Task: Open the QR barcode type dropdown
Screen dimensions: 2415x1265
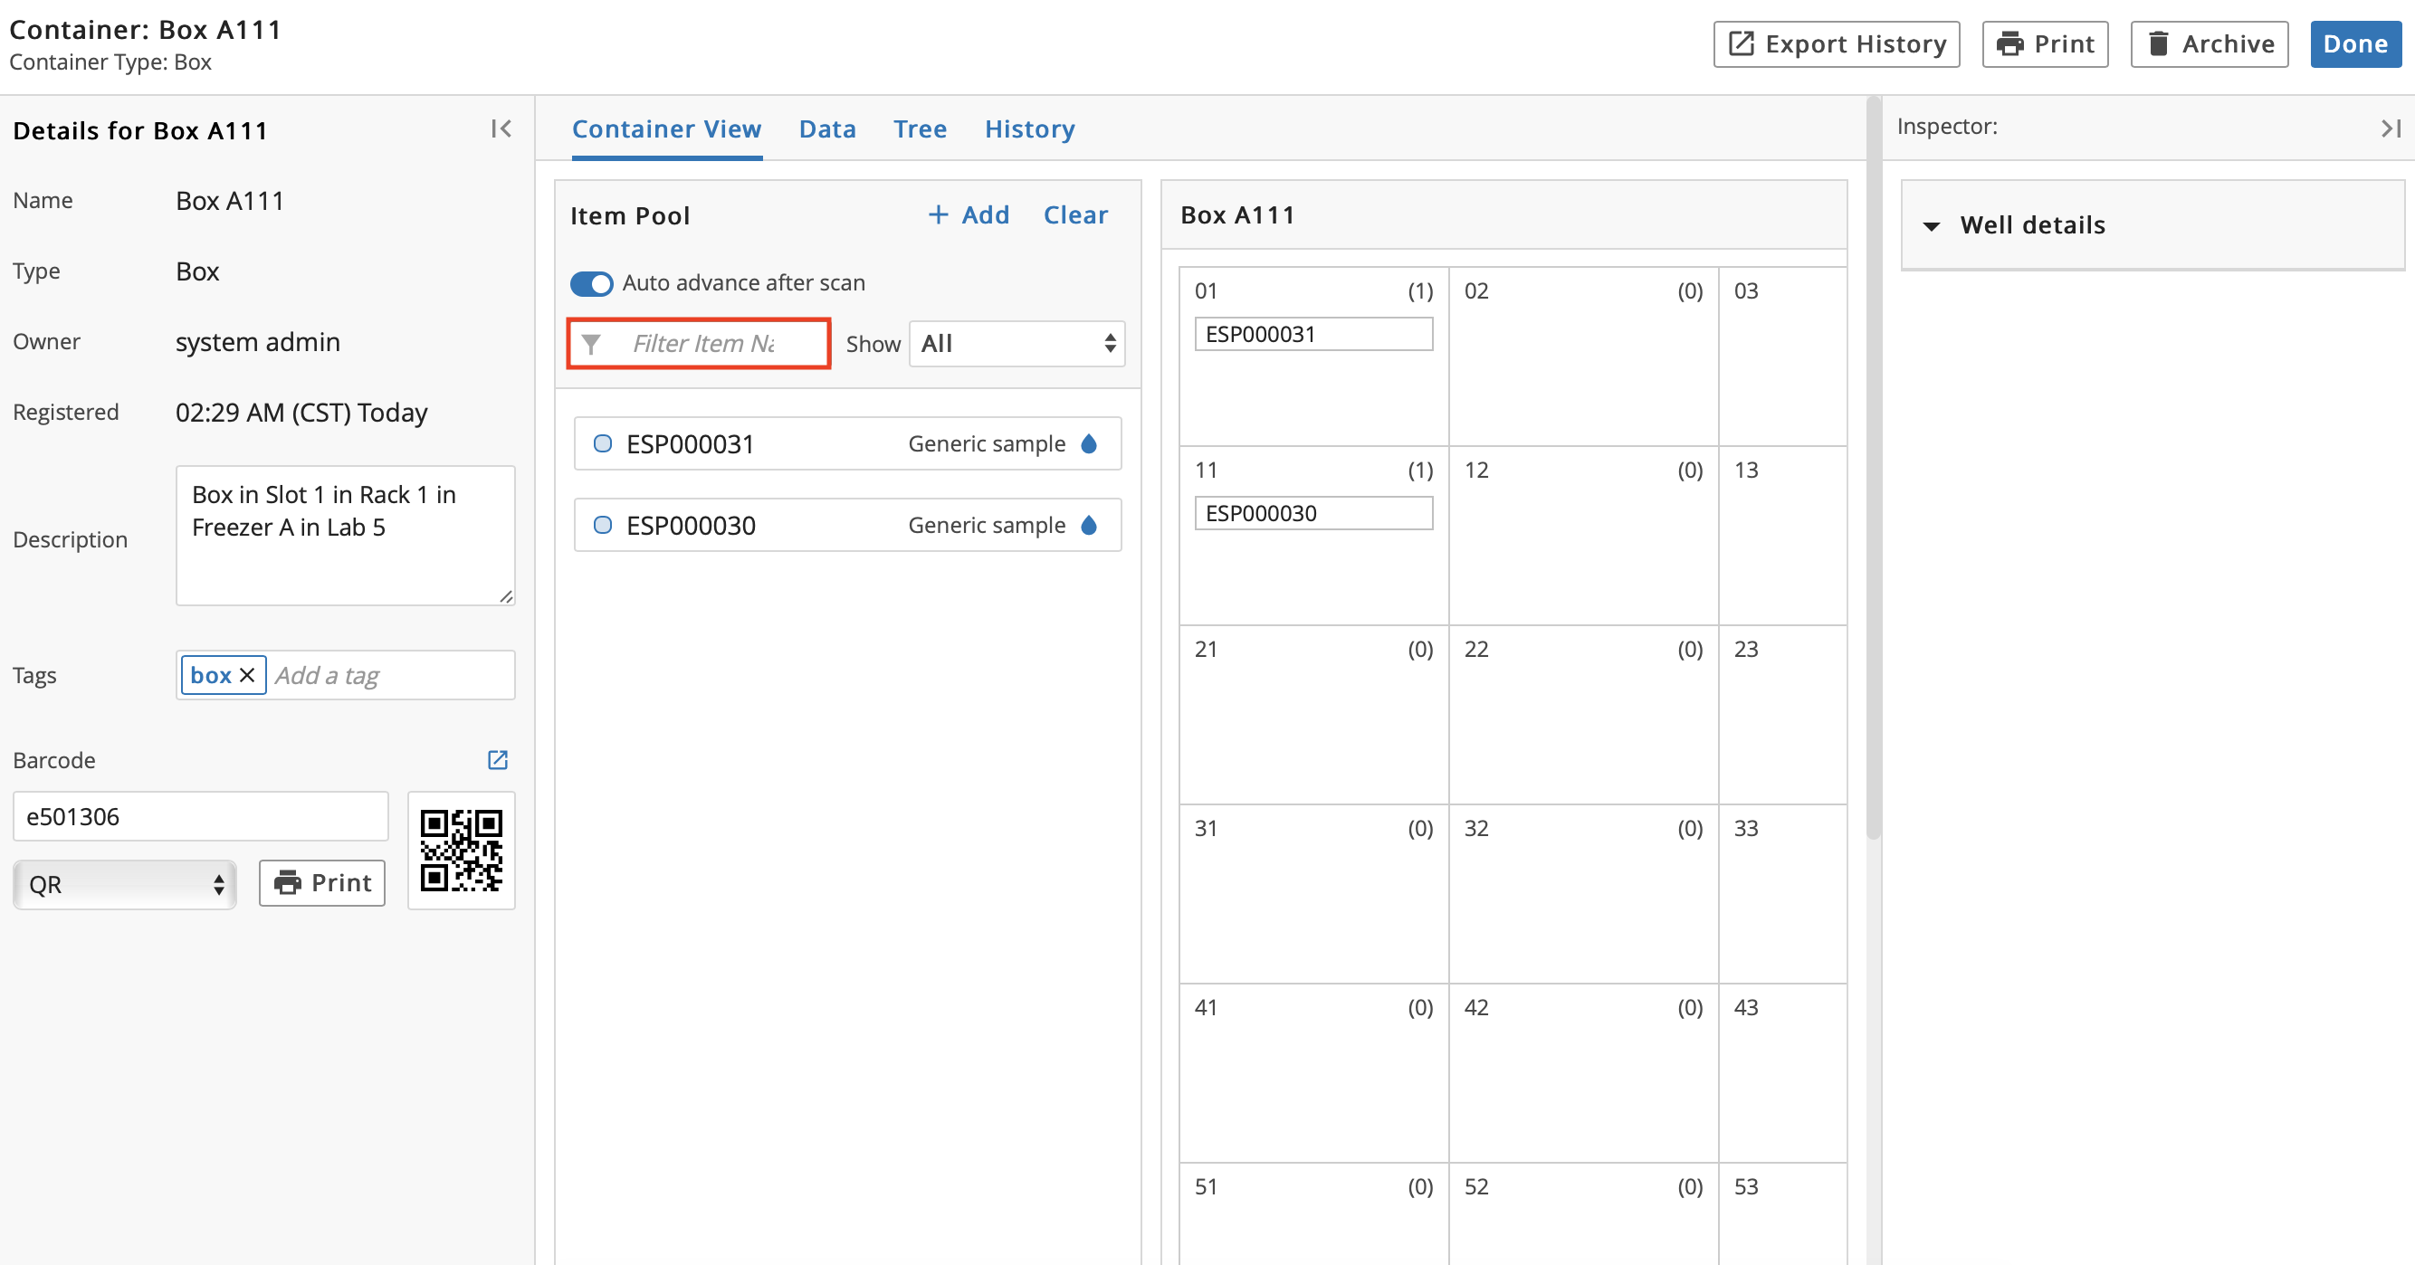Action: 125,884
